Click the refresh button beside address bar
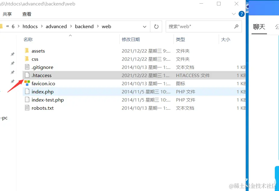The width and height of the screenshot is (279, 191). (x=156, y=27)
